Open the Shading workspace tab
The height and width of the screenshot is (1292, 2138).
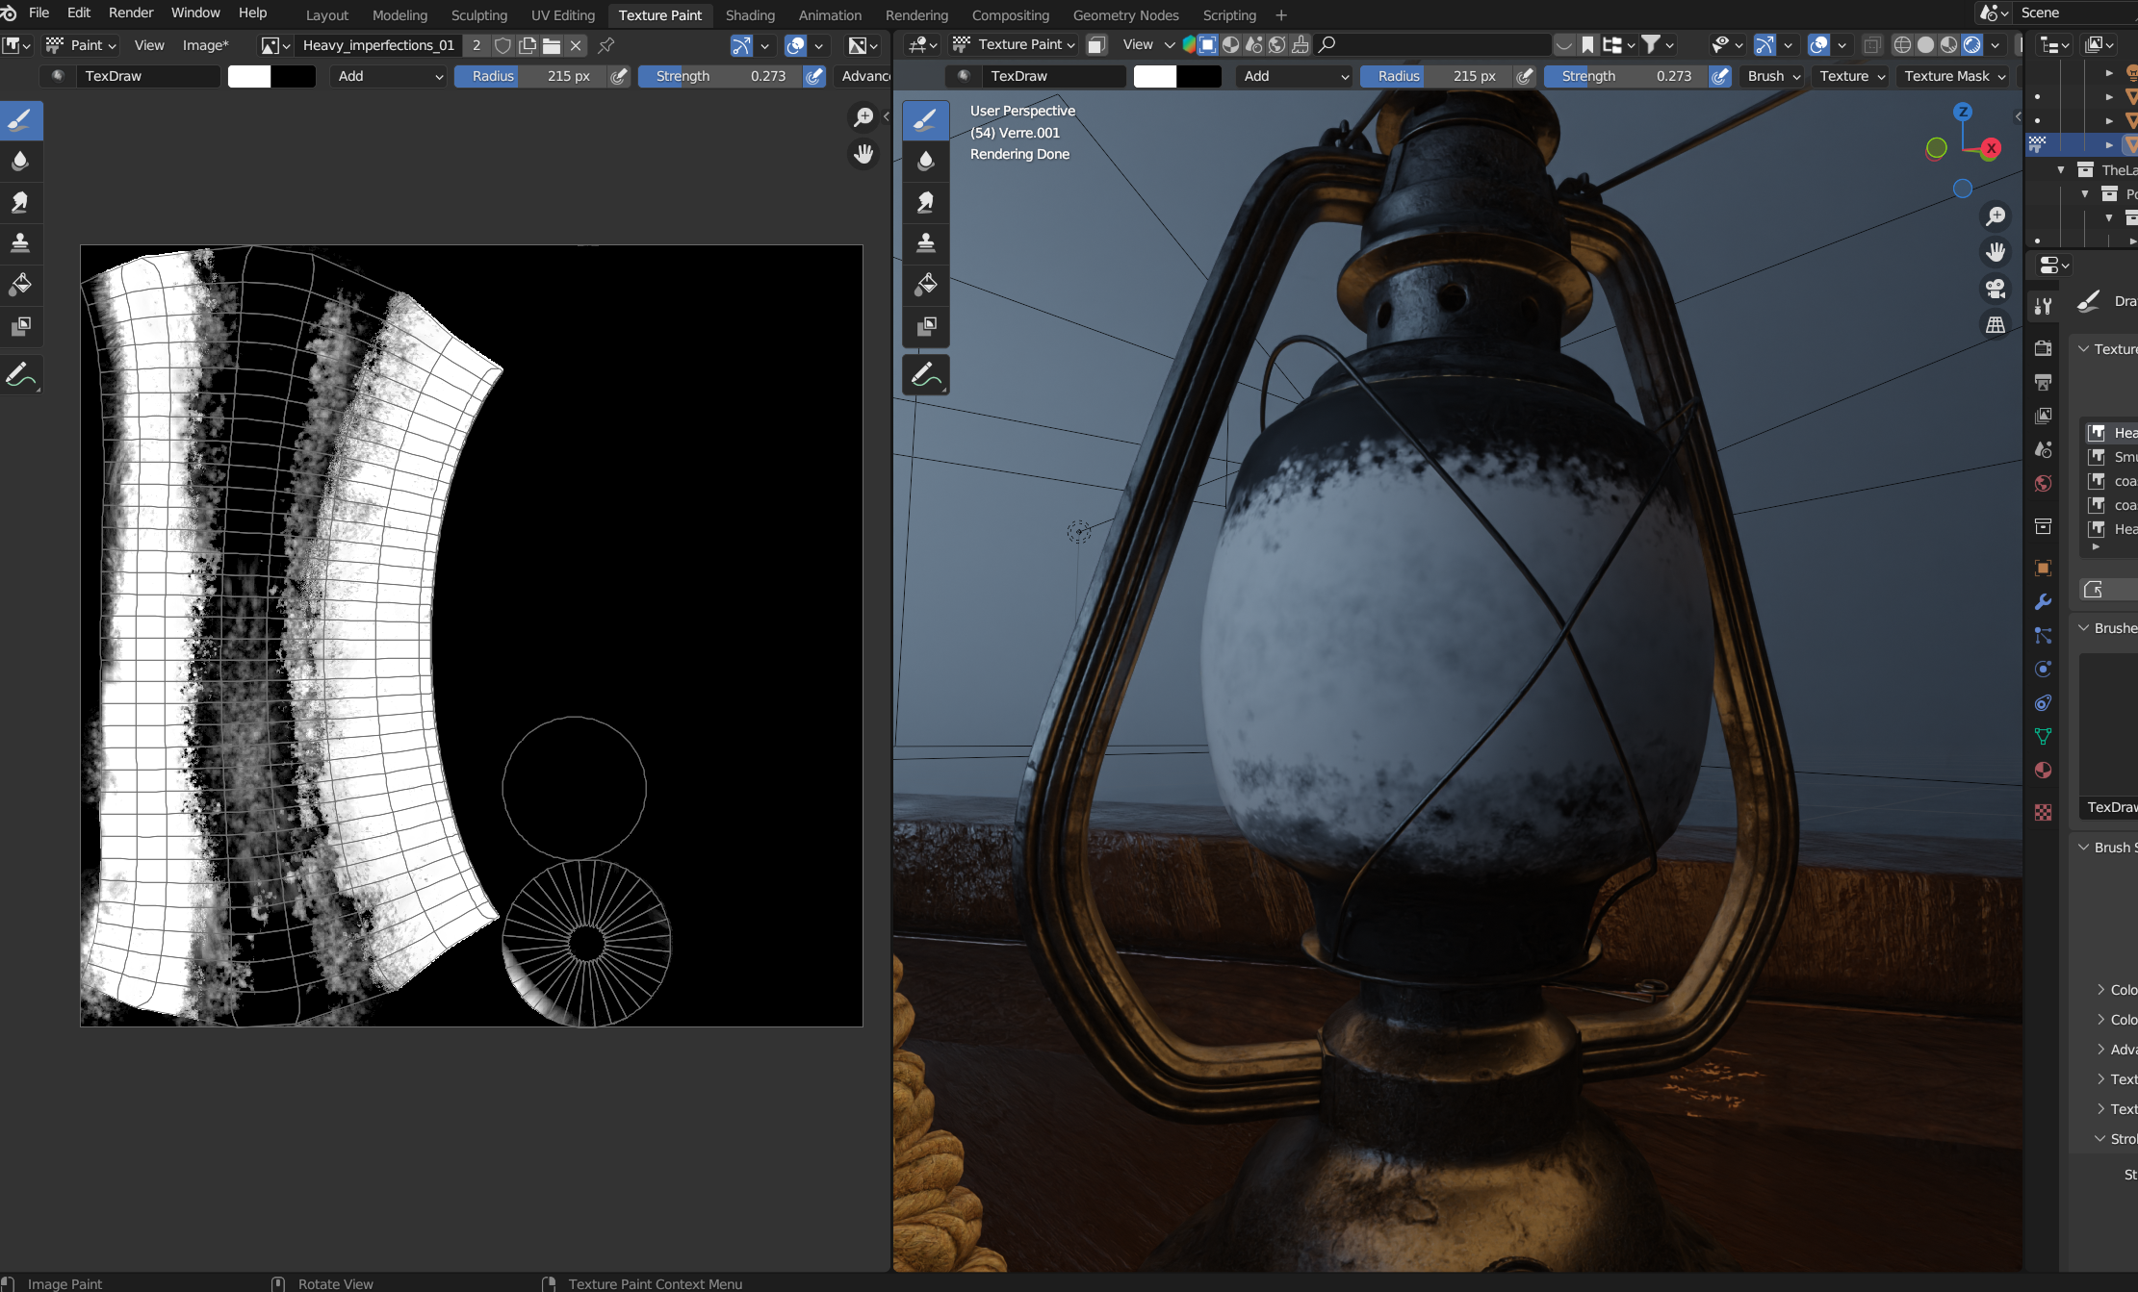[750, 15]
